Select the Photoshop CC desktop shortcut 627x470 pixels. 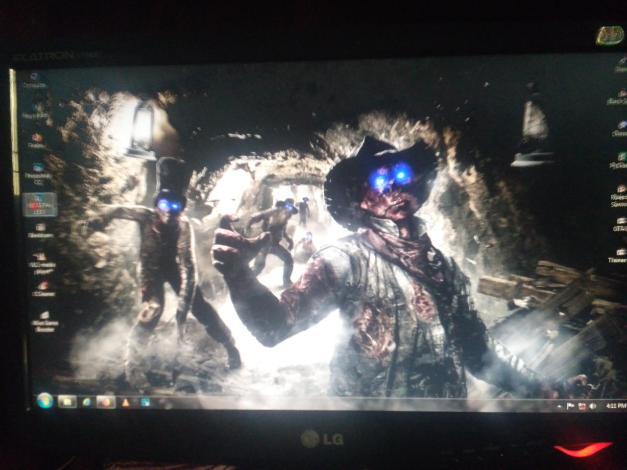[x=38, y=174]
